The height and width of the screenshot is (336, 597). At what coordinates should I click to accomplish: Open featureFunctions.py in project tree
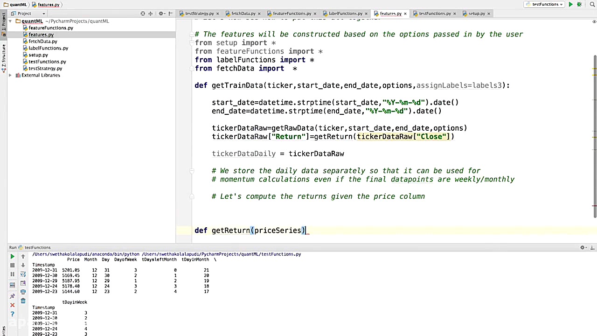click(51, 28)
